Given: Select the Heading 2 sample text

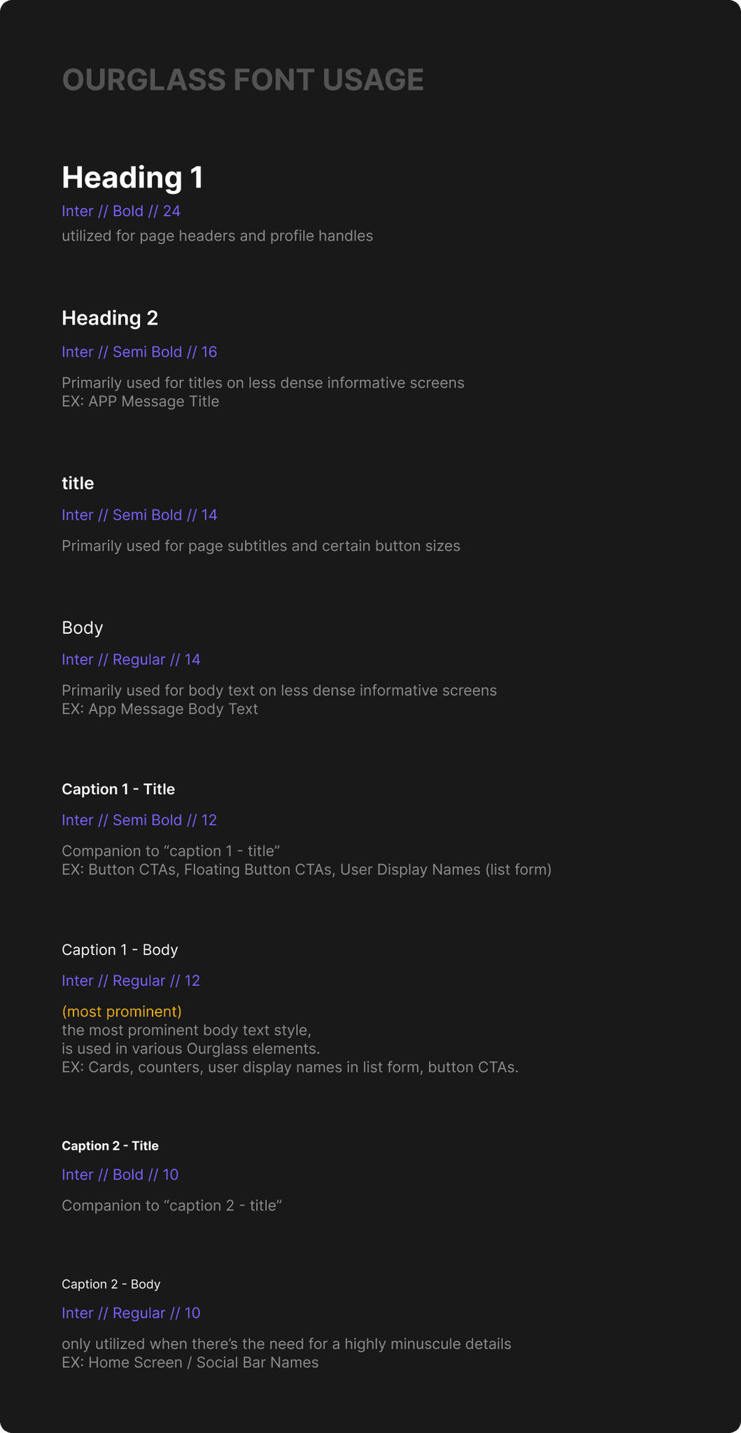Looking at the screenshot, I should tap(110, 318).
